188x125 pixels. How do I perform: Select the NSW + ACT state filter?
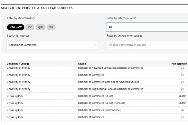pos(15,27)
